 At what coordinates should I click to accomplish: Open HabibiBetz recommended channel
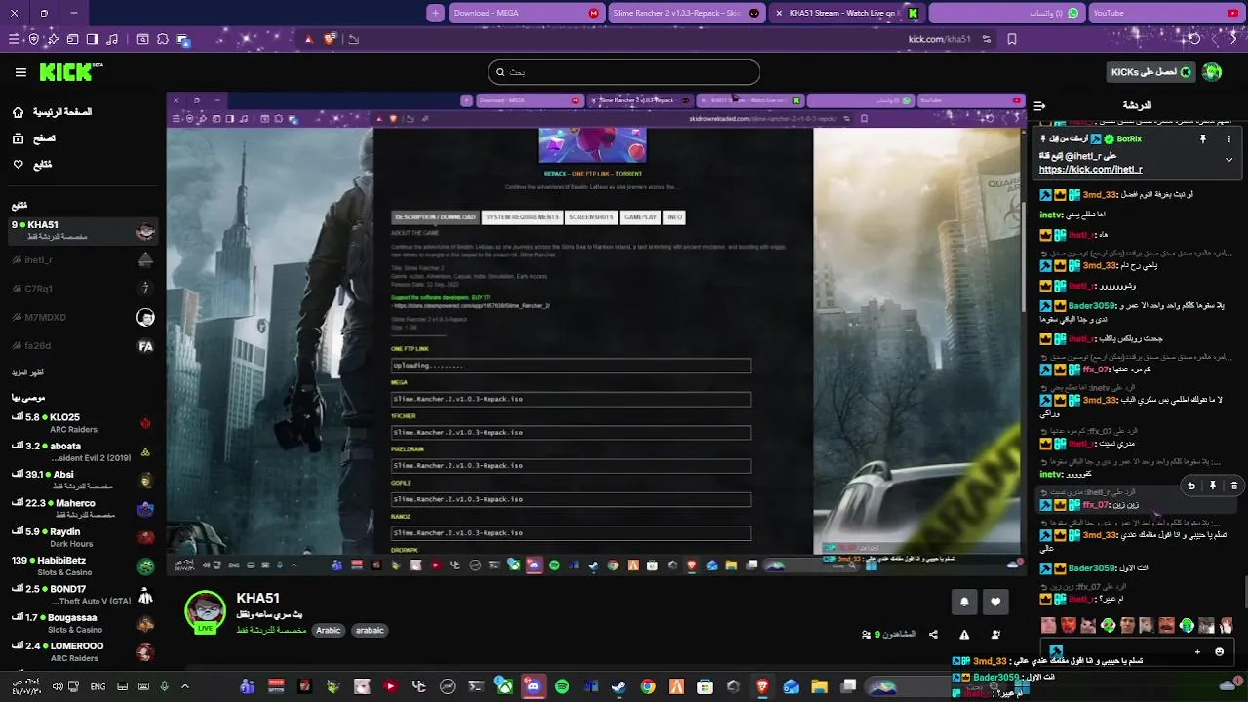tap(83, 565)
